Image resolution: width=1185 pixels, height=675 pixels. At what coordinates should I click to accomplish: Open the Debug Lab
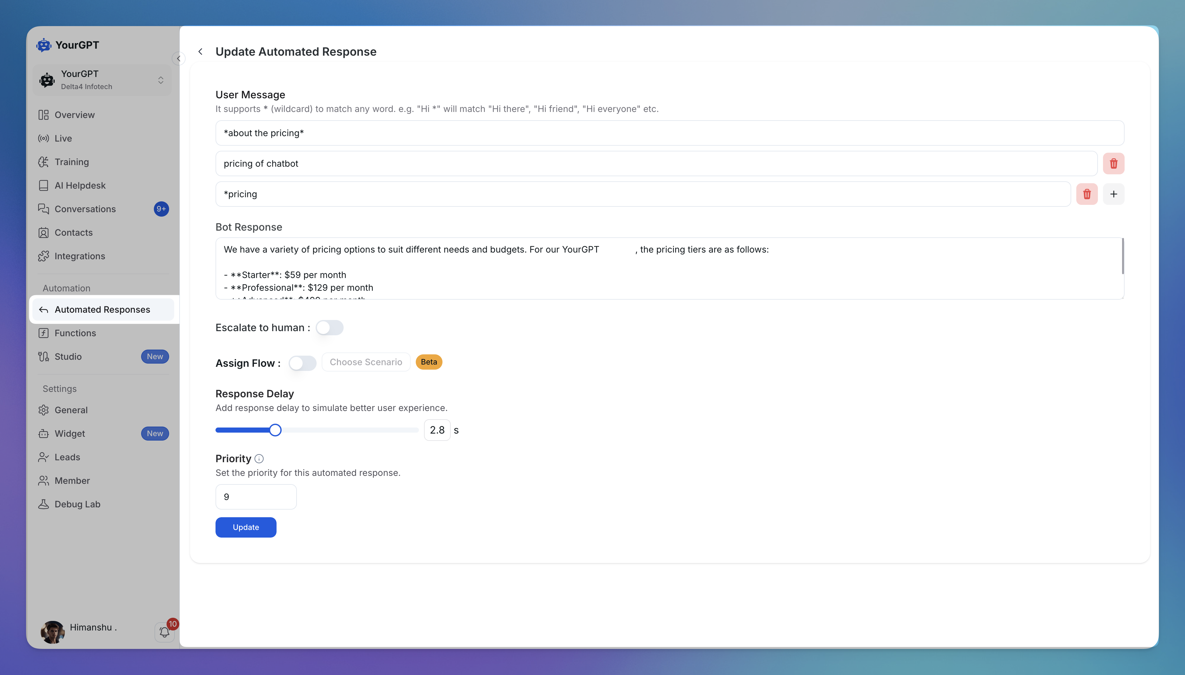[77, 504]
